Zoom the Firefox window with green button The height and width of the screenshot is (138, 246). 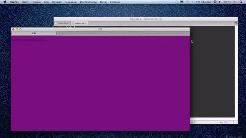pos(20,30)
